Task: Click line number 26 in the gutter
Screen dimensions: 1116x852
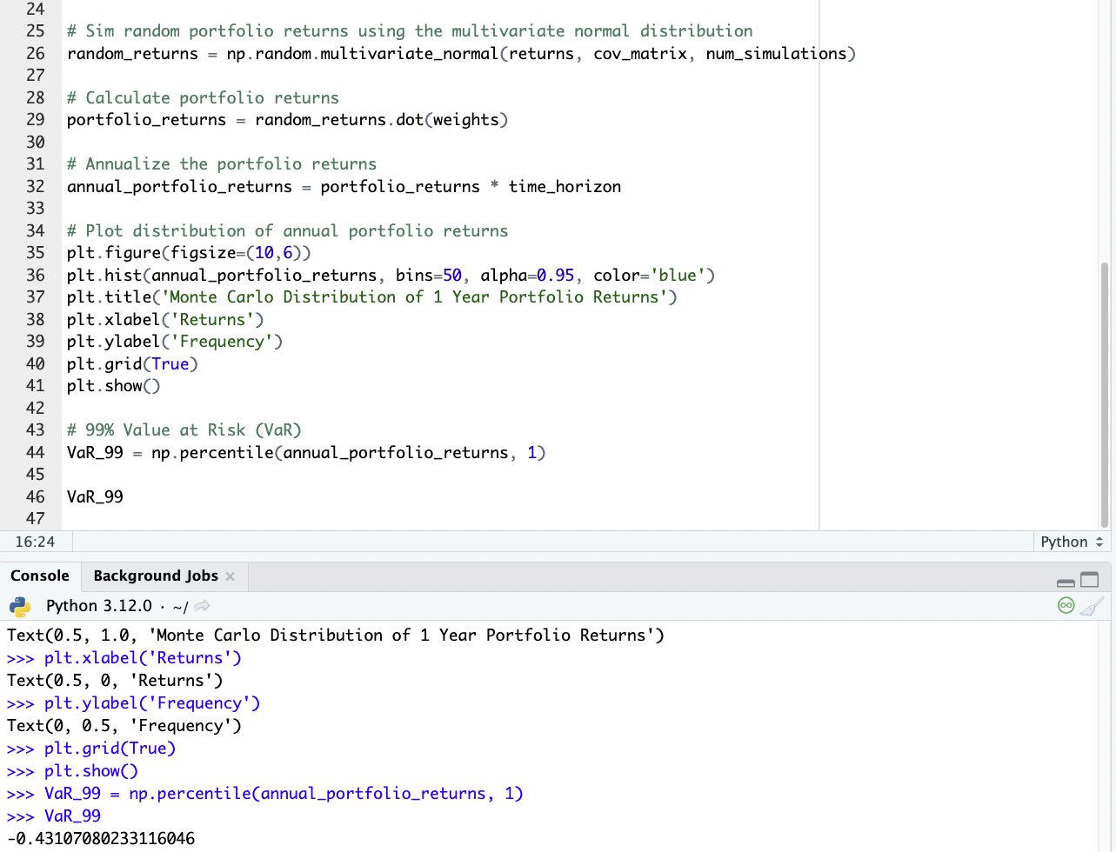Action: pos(35,53)
